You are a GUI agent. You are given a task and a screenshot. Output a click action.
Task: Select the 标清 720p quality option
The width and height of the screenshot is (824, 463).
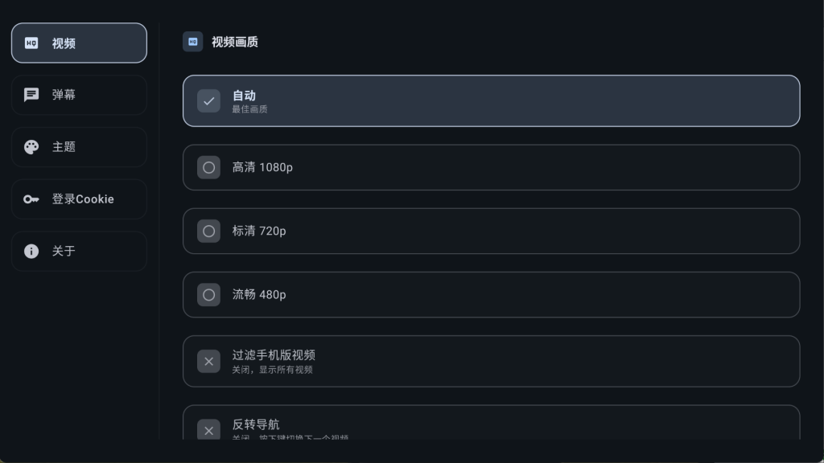tap(491, 231)
